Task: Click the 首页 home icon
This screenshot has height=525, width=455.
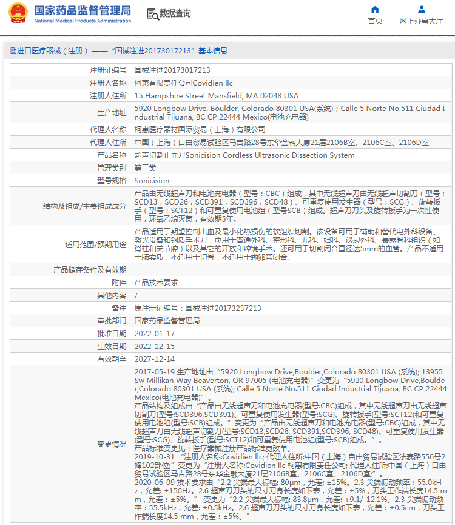Action: (375, 9)
